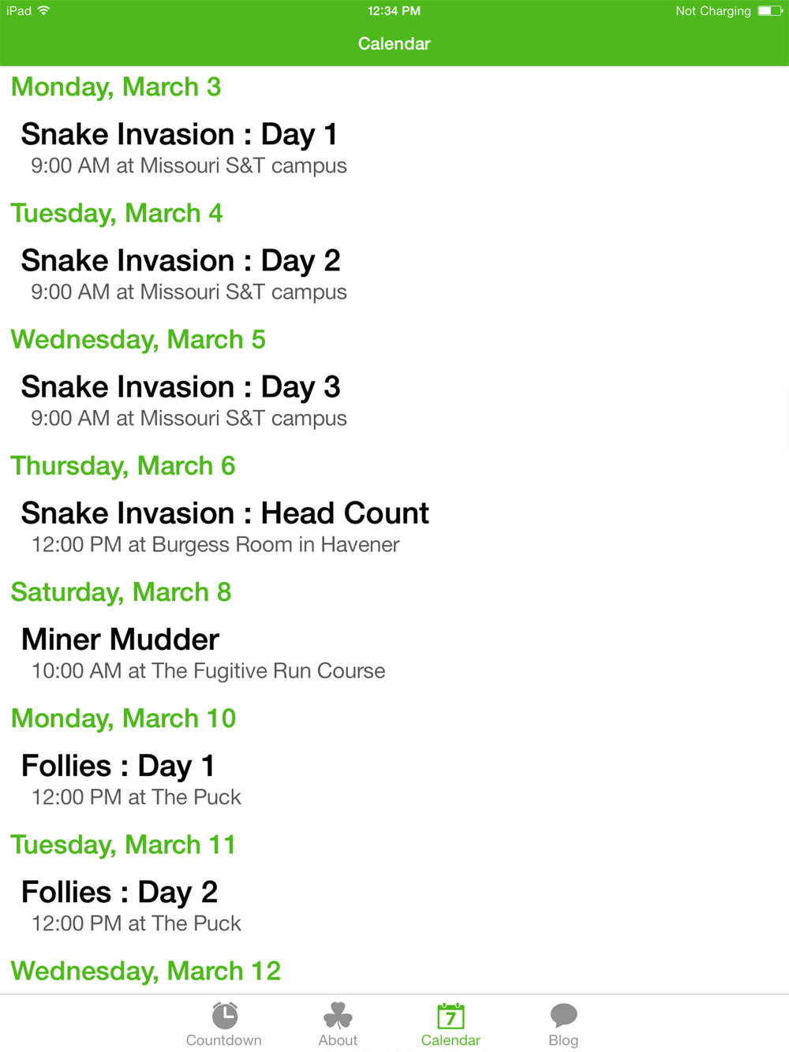Tap the Wednesday, March 12 header

(x=146, y=972)
